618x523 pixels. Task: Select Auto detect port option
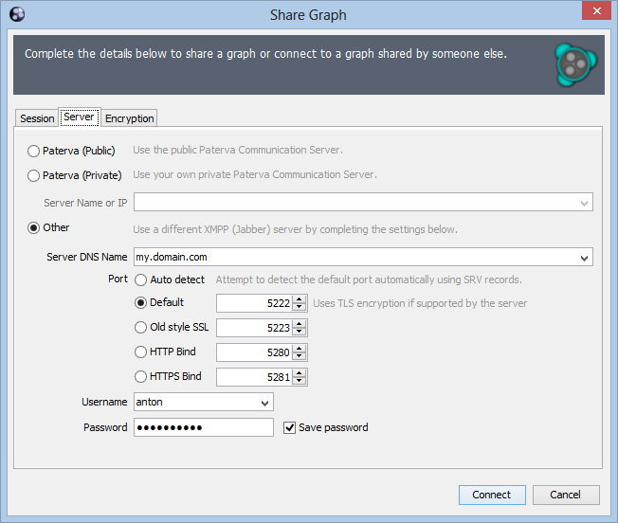[x=170, y=280]
